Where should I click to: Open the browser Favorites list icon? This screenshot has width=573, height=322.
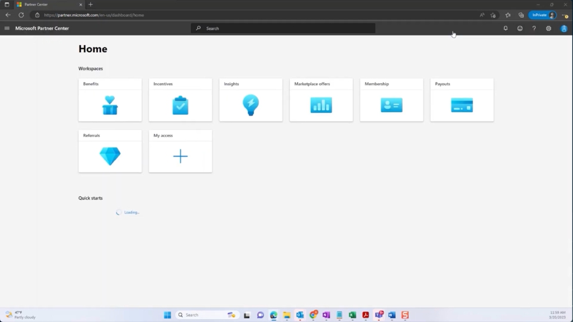click(x=508, y=15)
